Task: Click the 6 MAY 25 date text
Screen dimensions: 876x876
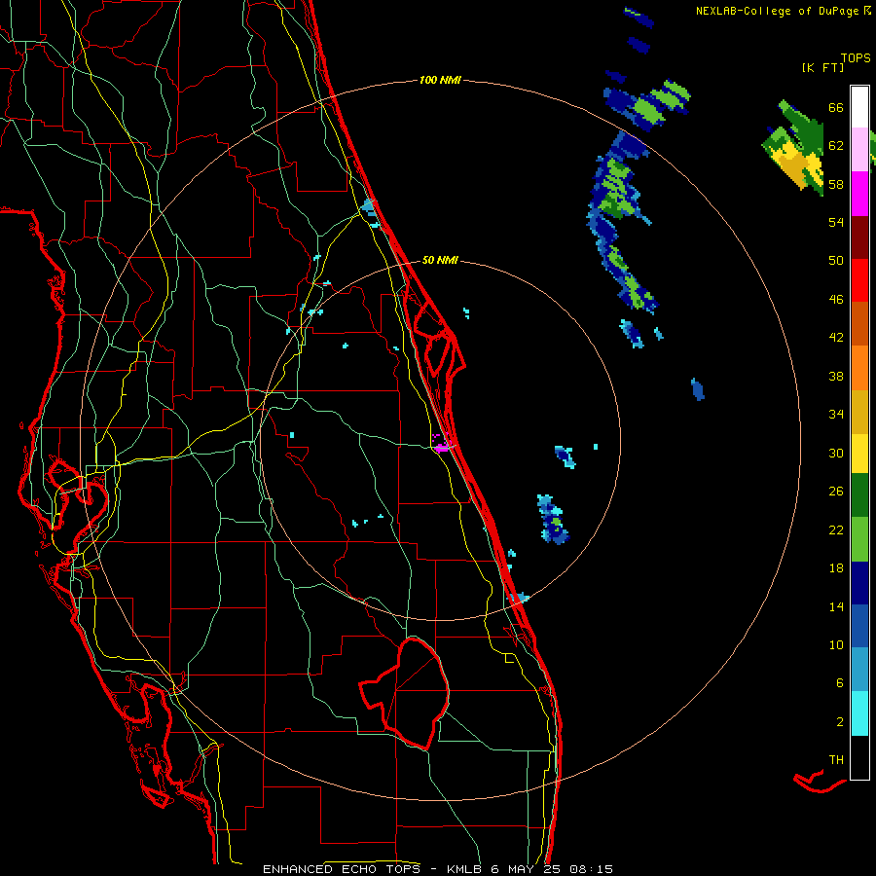Action: click(x=528, y=869)
